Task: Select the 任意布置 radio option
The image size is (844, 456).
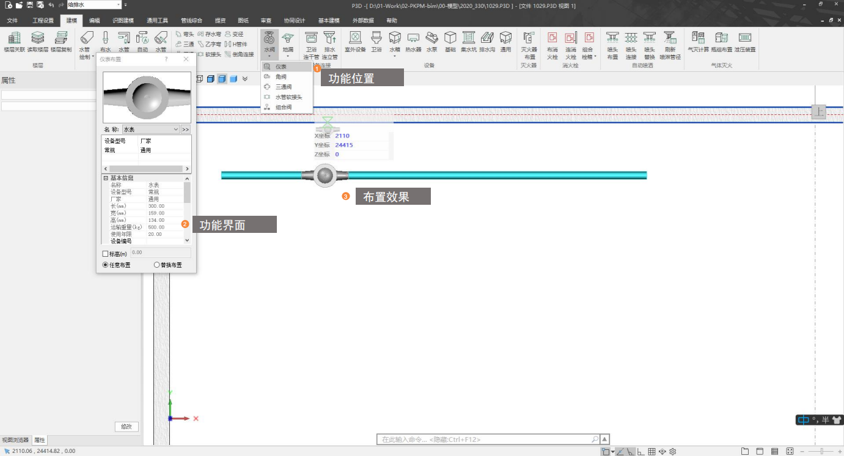Action: pos(106,265)
